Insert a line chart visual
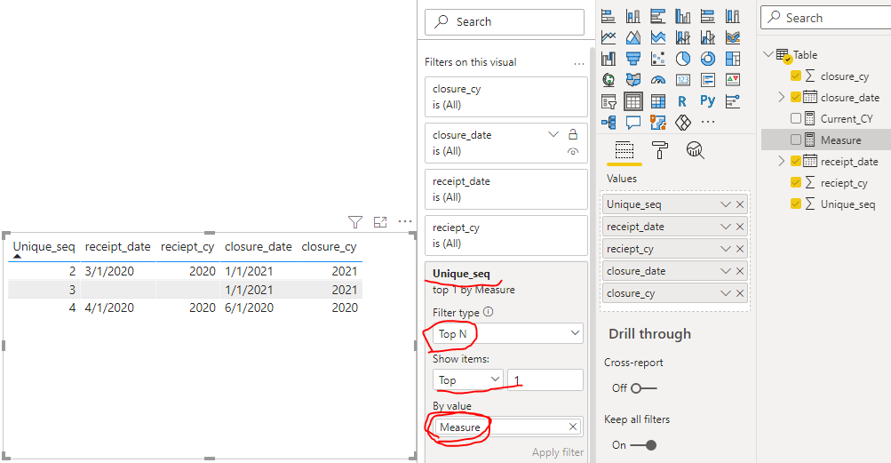This screenshot has height=463, width=891. point(609,37)
